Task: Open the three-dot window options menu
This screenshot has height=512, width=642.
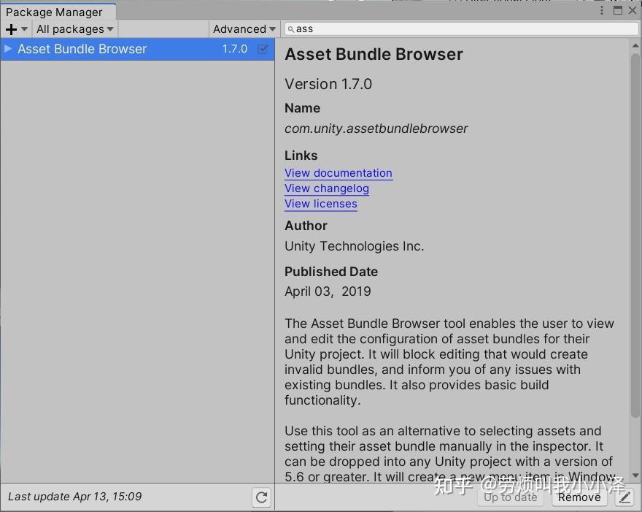Action: (601, 10)
